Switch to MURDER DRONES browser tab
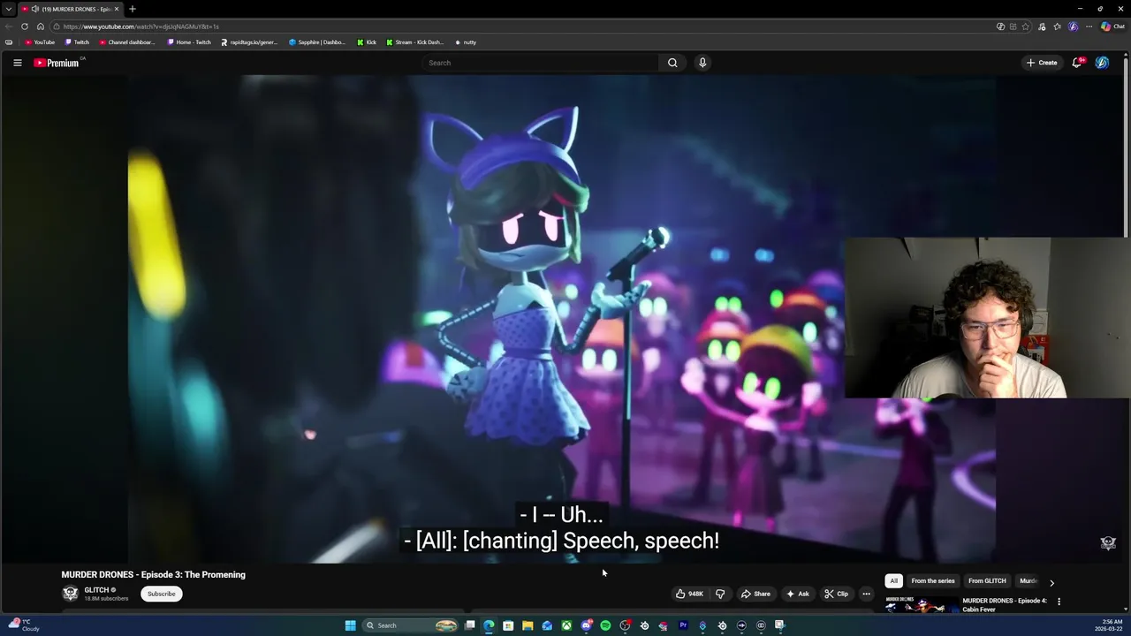 coord(71,9)
